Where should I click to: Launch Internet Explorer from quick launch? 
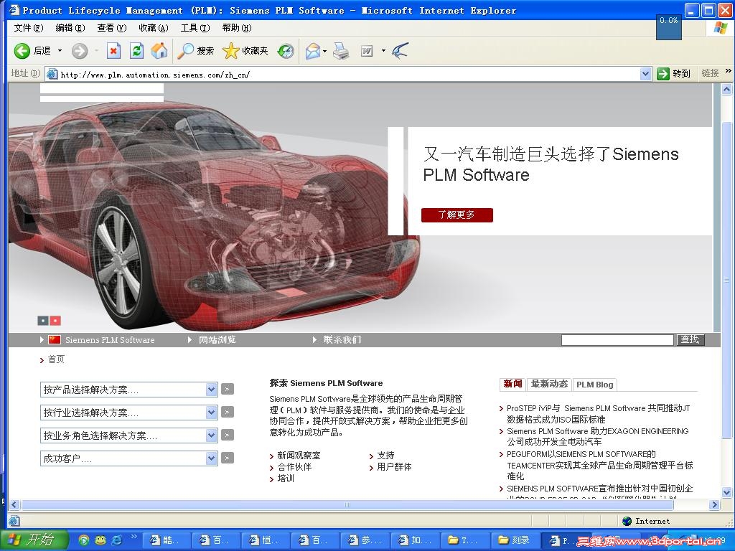[x=116, y=540]
